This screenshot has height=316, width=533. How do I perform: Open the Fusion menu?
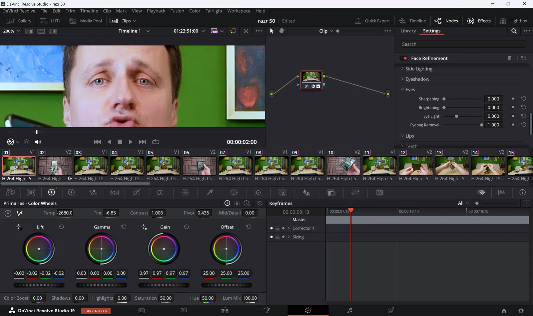[x=177, y=11]
